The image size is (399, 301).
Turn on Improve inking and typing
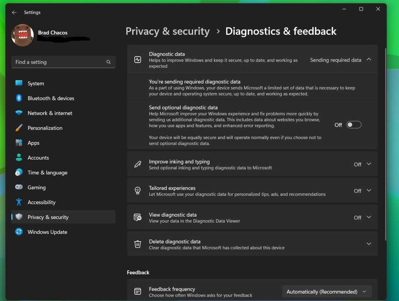(369, 164)
